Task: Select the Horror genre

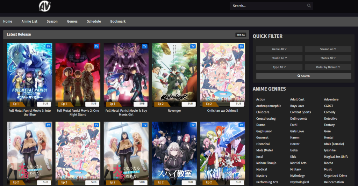Action: (295, 144)
